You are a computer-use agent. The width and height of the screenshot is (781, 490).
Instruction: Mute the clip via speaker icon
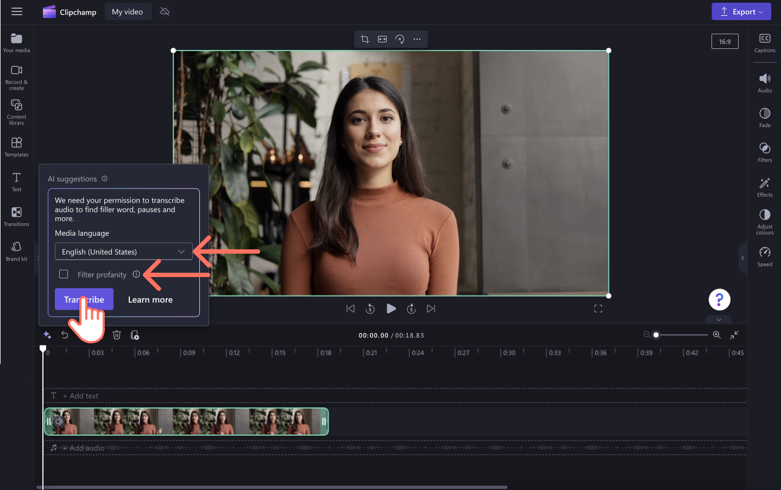[60, 421]
